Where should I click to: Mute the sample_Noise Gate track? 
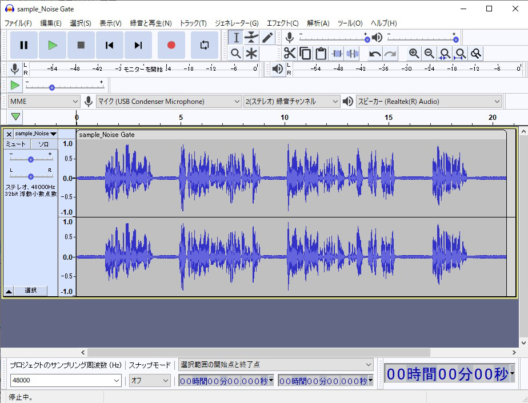(16, 144)
